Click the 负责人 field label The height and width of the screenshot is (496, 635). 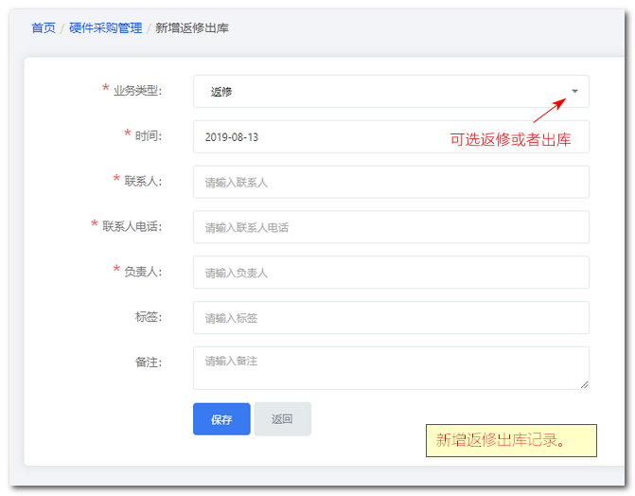143,272
